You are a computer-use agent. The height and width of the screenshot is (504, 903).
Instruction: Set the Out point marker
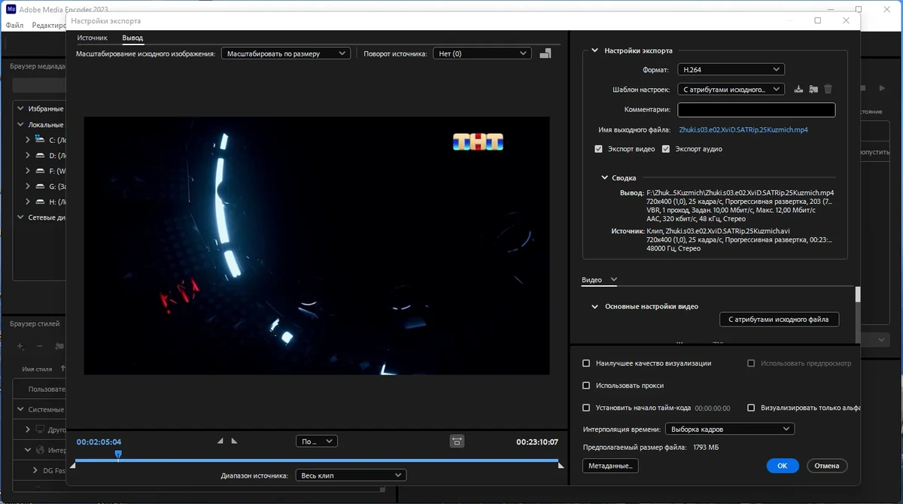tap(234, 441)
